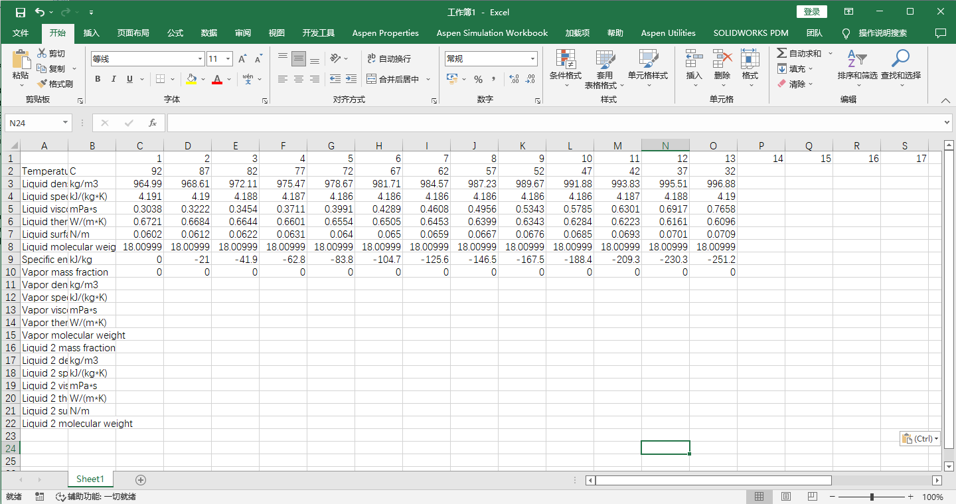
Task: Open Sort and Filter (排序和筛选)
Action: (858, 68)
